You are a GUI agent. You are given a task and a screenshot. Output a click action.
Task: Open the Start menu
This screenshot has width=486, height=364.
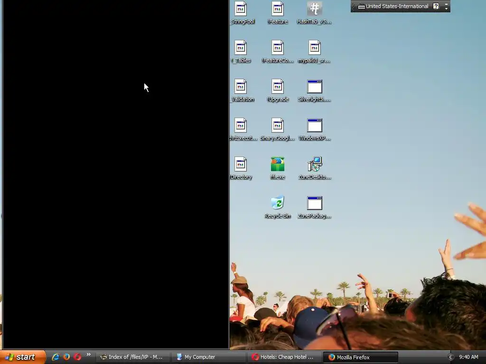(x=23, y=357)
